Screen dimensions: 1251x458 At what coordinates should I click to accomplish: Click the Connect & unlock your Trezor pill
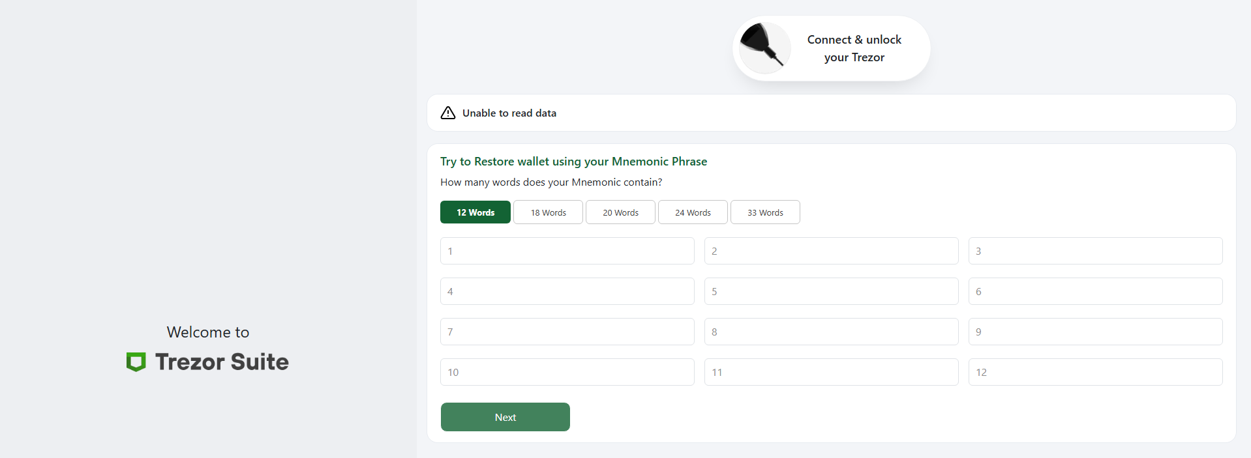point(832,48)
